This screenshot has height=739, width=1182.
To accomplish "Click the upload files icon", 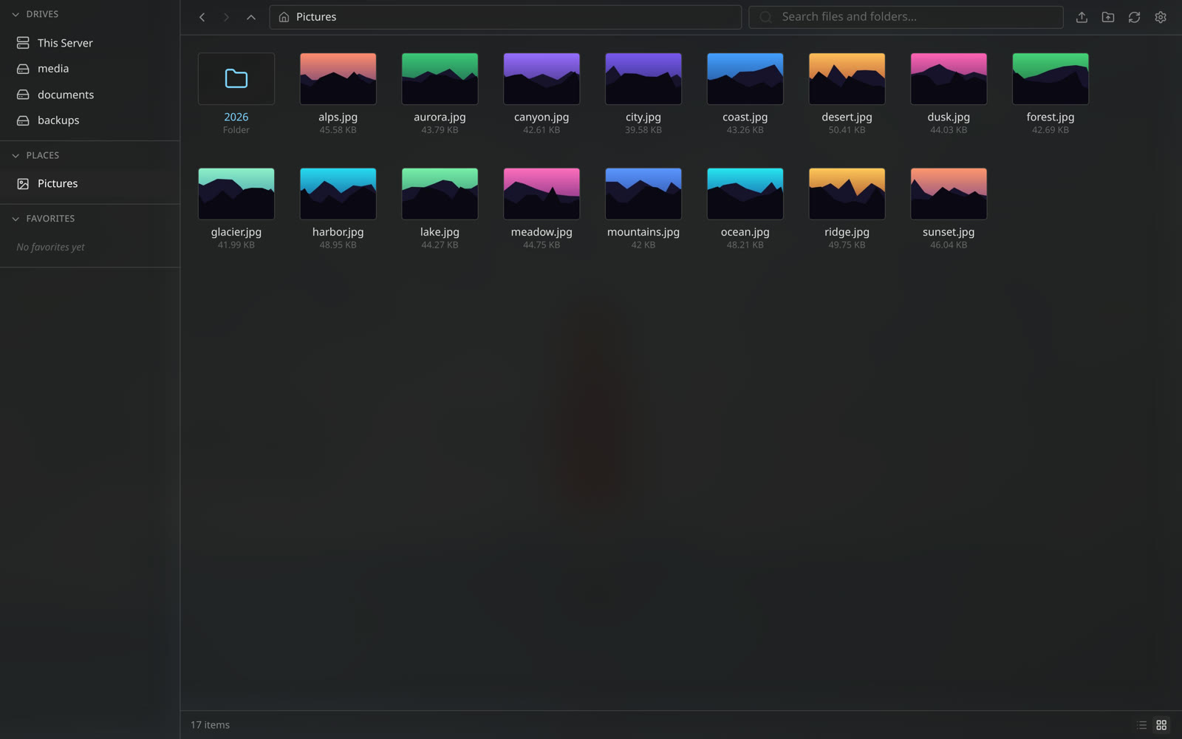I will click(1082, 17).
